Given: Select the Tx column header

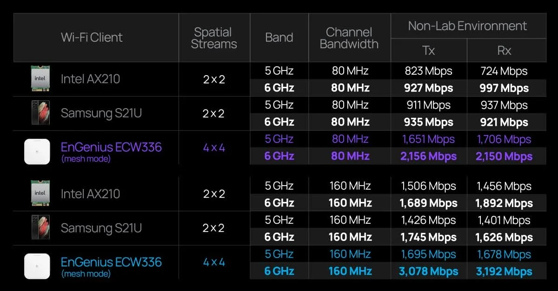Looking at the screenshot, I should click(428, 51).
